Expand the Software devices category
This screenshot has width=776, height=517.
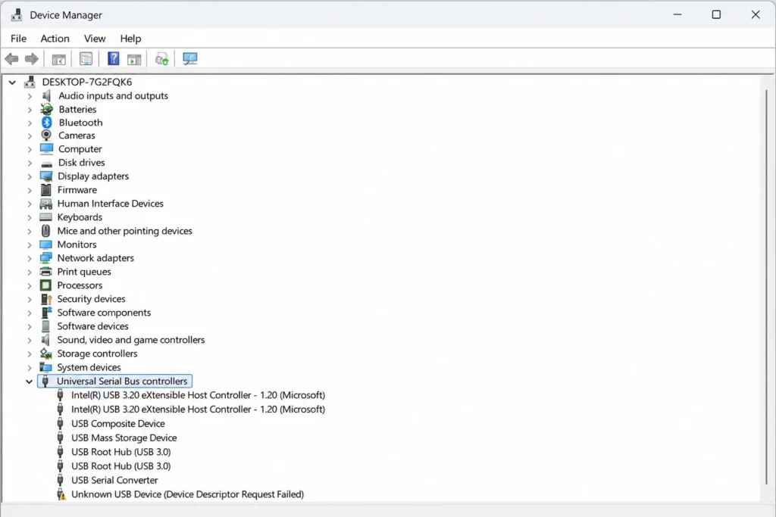click(x=30, y=326)
